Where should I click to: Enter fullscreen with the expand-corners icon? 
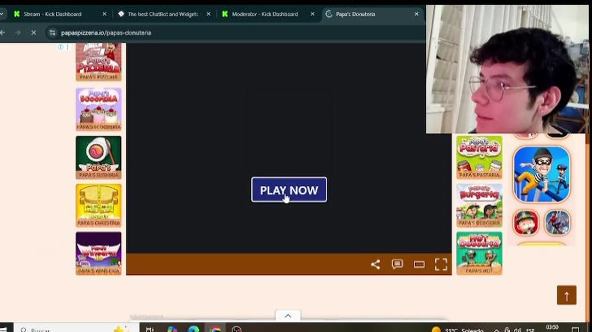pyautogui.click(x=441, y=264)
